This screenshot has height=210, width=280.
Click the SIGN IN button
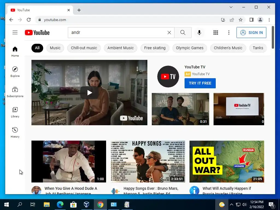pos(251,33)
